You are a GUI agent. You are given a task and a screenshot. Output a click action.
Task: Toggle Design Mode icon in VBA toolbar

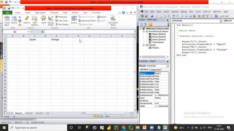pos(194,16)
